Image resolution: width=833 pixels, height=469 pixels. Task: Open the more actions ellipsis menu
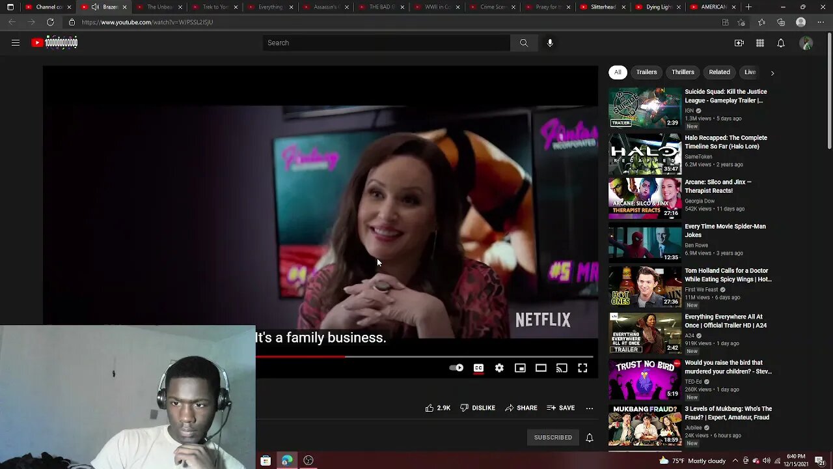tap(590, 408)
